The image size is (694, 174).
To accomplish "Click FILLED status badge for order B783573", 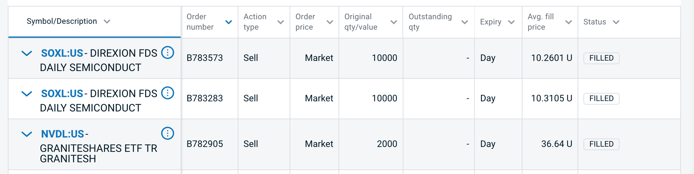I will (x=601, y=58).
